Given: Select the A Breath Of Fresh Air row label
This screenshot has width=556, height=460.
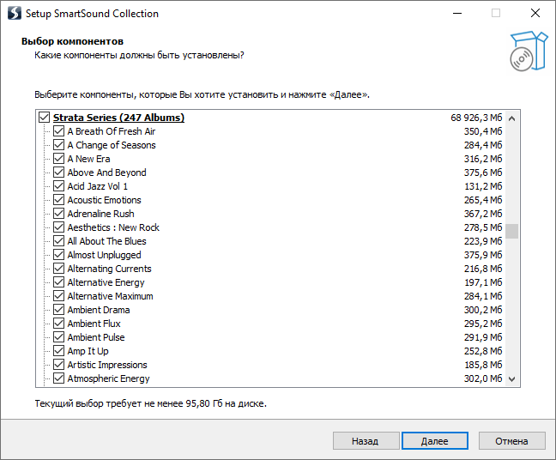Looking at the screenshot, I should (112, 131).
